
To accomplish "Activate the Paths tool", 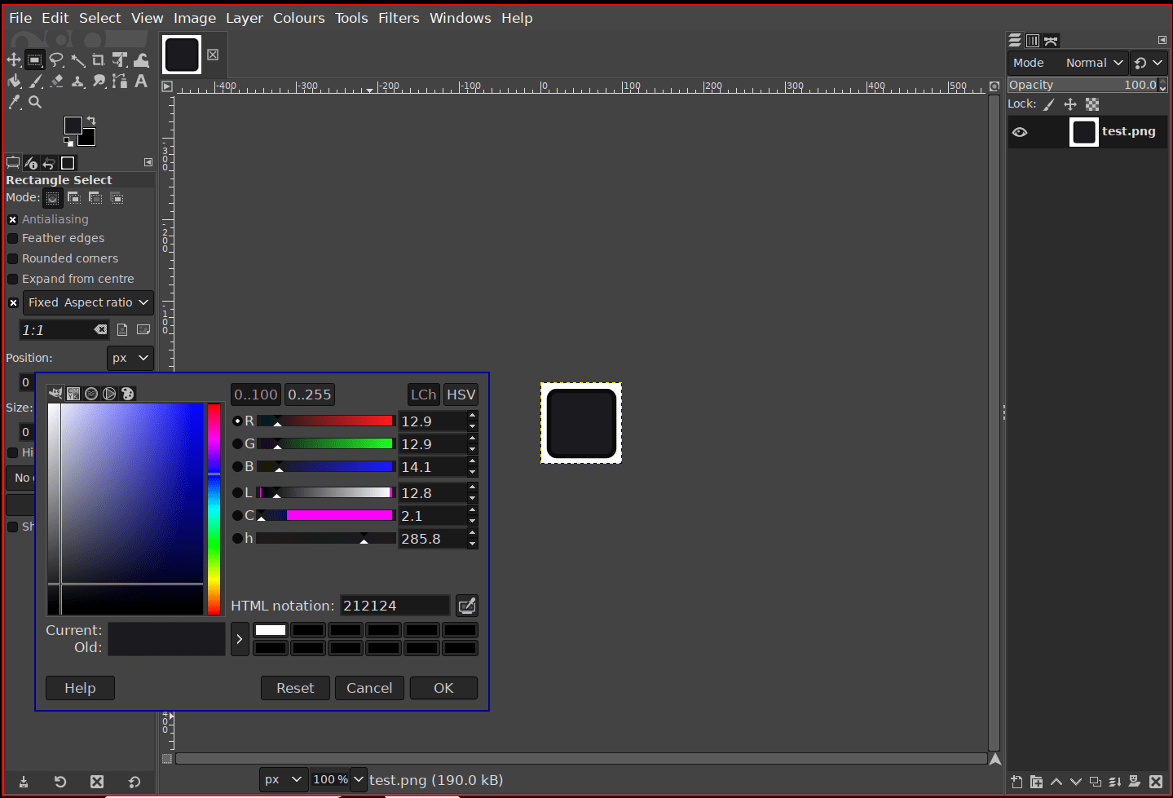I will click(x=120, y=81).
